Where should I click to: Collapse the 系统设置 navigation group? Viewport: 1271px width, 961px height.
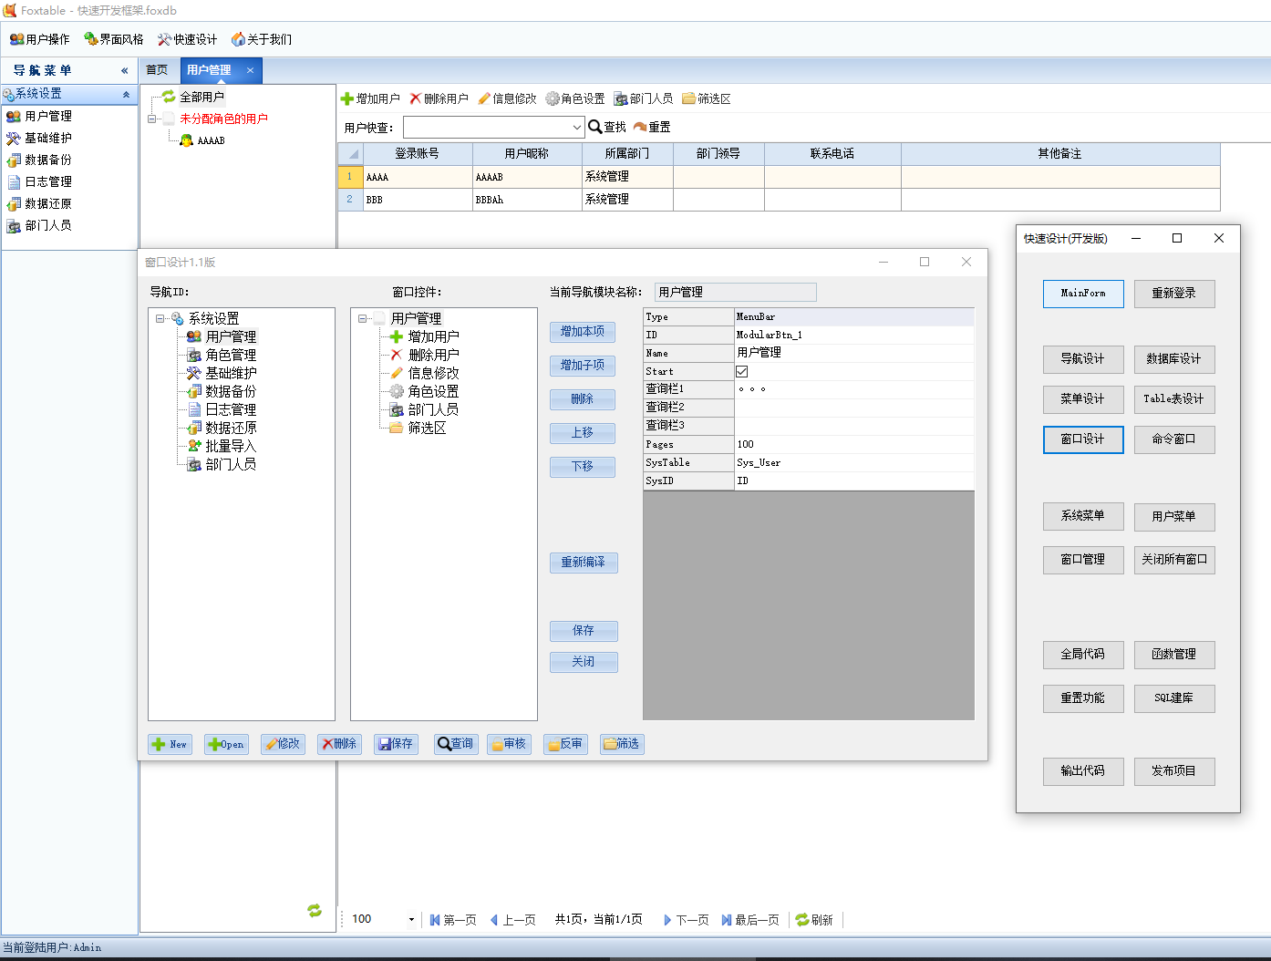[126, 94]
